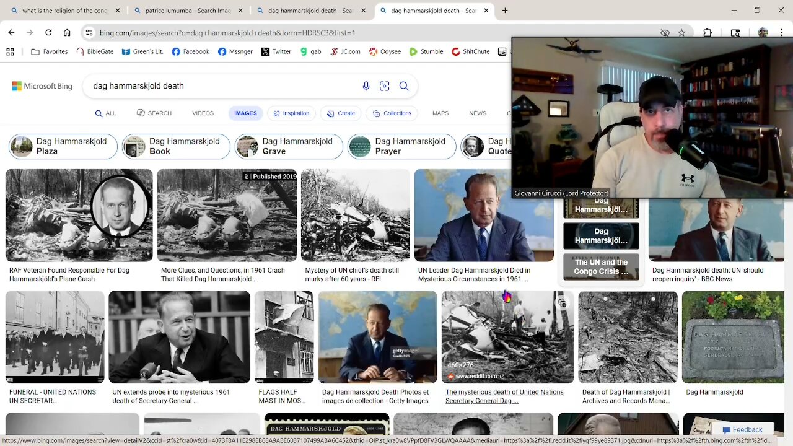Open The mysterious death of United Nations link

(504, 396)
